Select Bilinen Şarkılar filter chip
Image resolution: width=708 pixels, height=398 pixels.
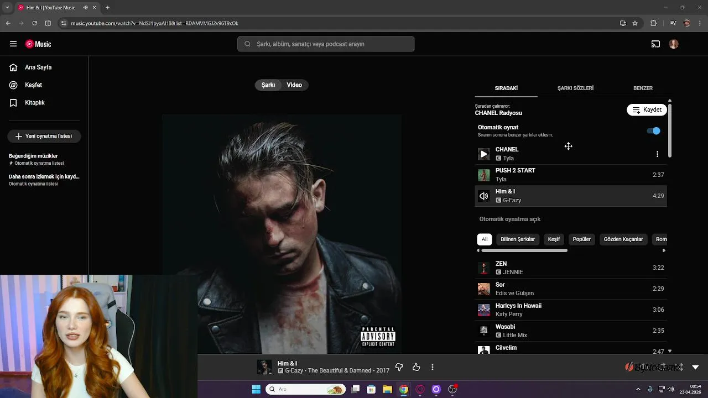518,239
